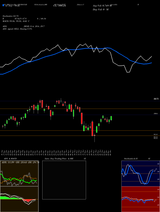Open the blue Stochastics chart panel

(140, 173)
